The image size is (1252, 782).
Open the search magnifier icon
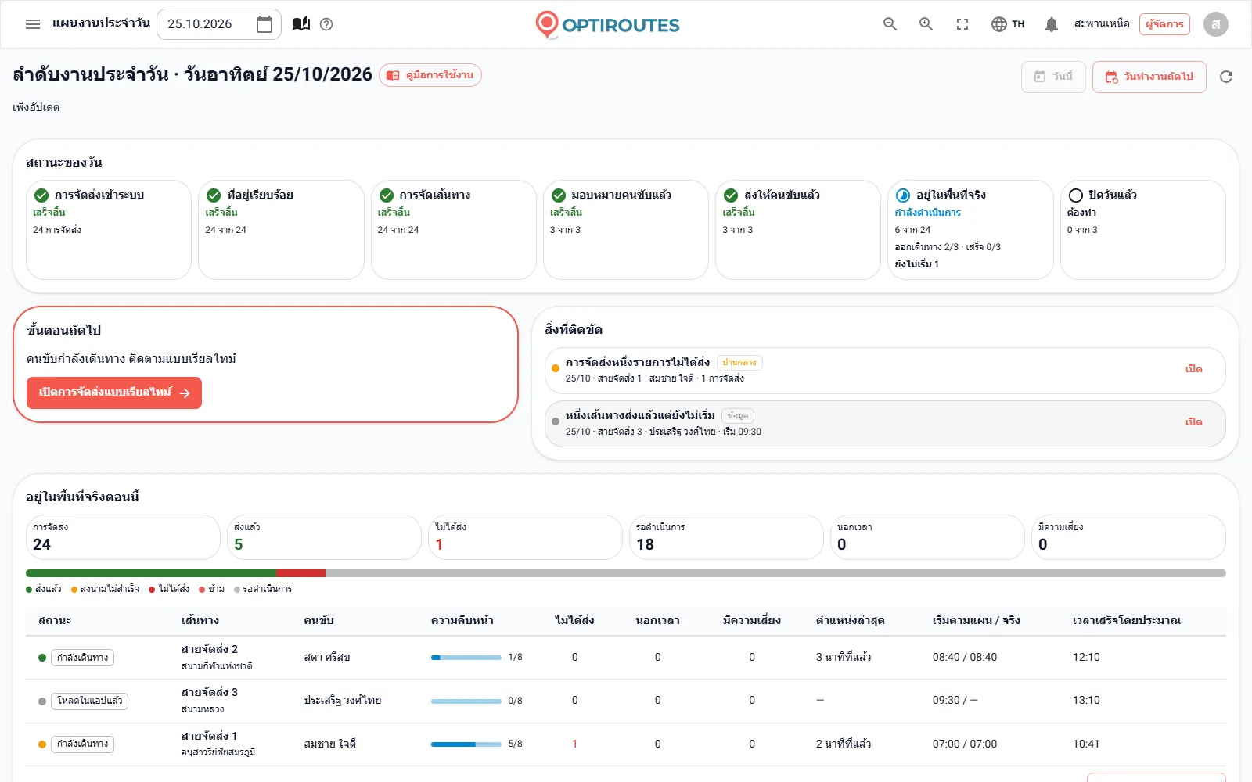[x=890, y=24]
